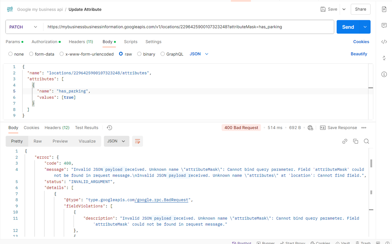This screenshot has width=392, height=244.
Task: Open the Google my business api breadcrumb
Action: pyautogui.click(x=40, y=9)
